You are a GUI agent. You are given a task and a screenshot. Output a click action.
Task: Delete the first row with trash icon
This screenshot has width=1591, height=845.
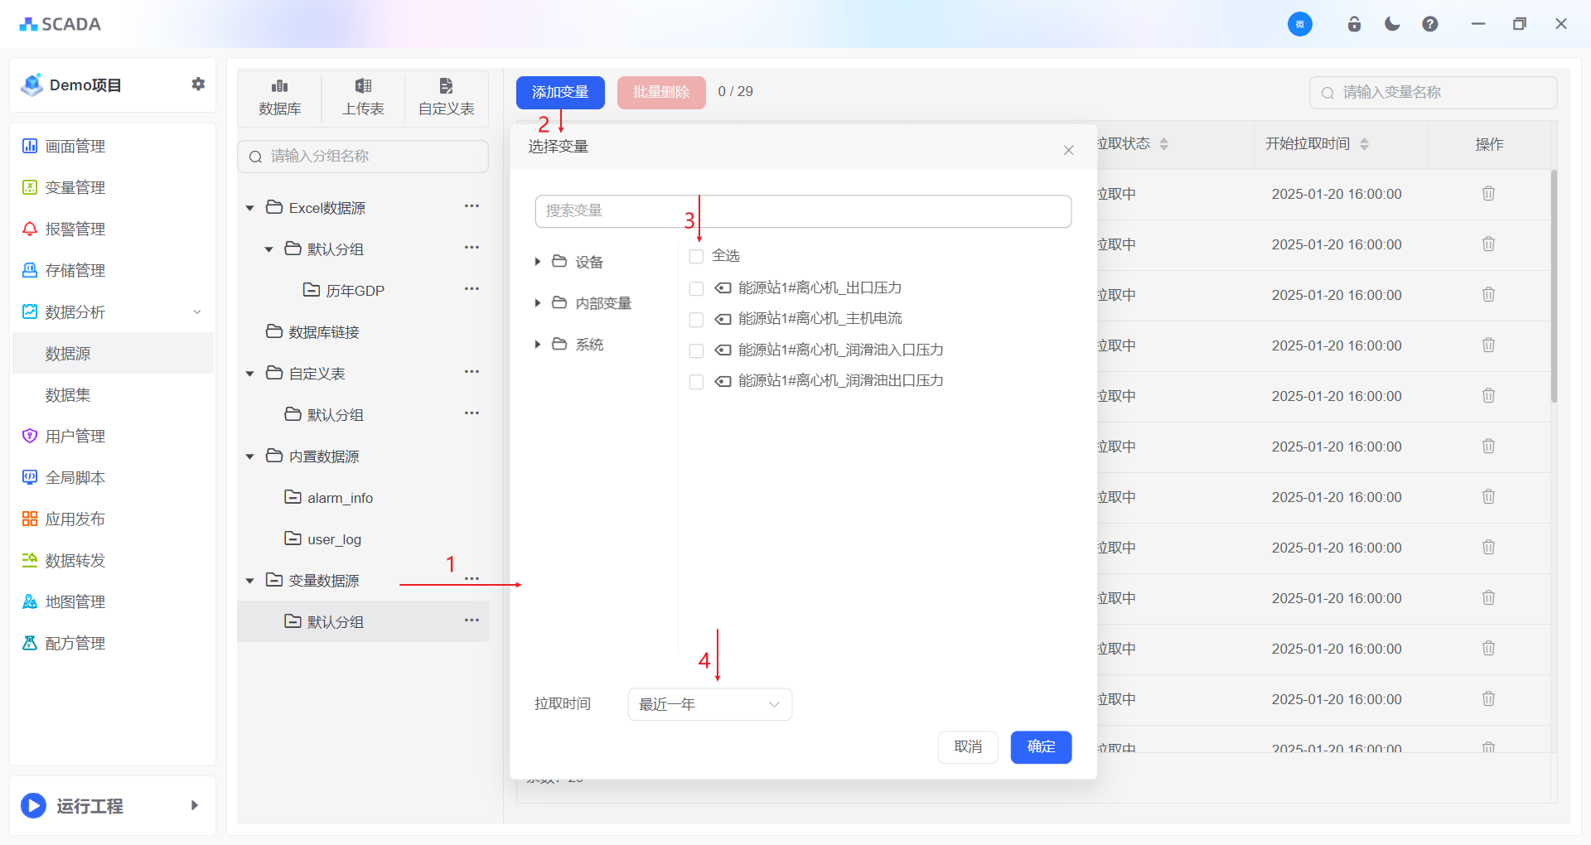pos(1488,194)
